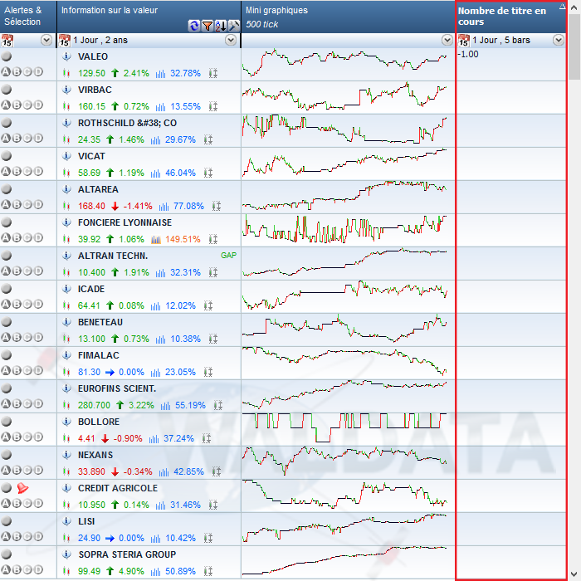This screenshot has height=581, width=581.
Task: Click the volume bars icon beside BENETEAU 10.38%
Action: tap(160, 339)
